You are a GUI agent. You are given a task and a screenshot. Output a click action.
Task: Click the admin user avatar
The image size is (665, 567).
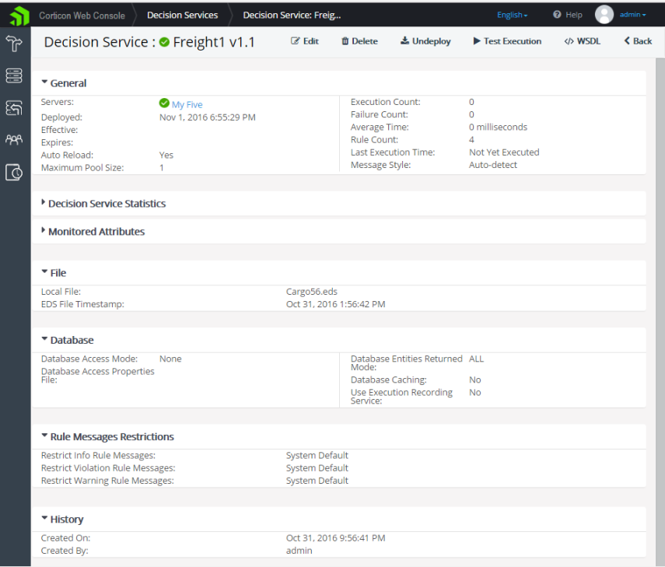tap(604, 15)
